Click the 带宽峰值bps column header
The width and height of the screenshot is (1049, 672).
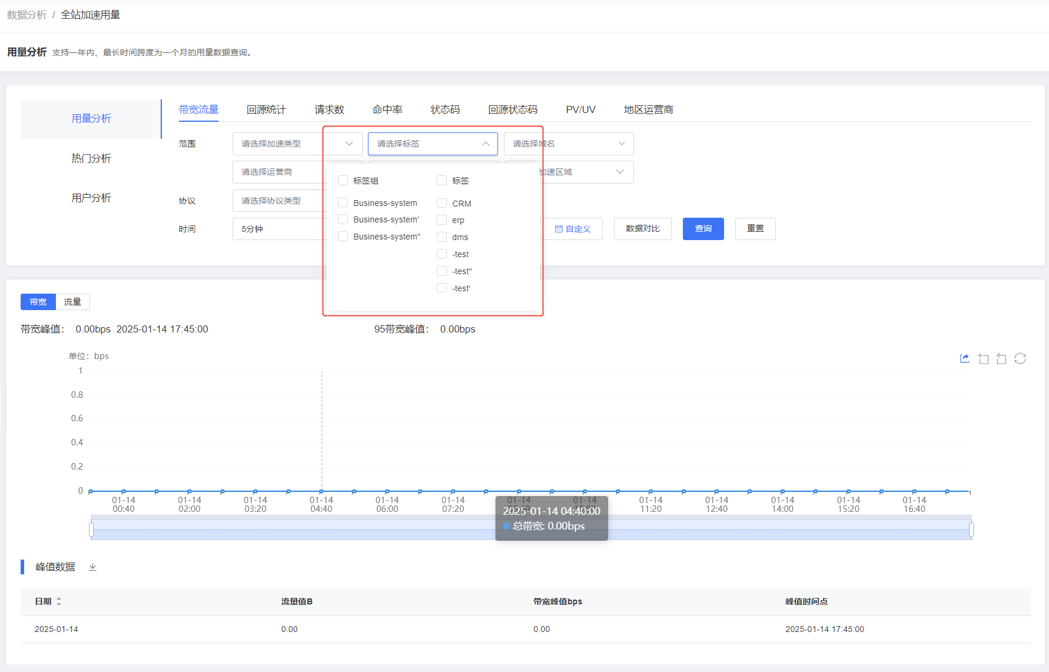tap(557, 601)
